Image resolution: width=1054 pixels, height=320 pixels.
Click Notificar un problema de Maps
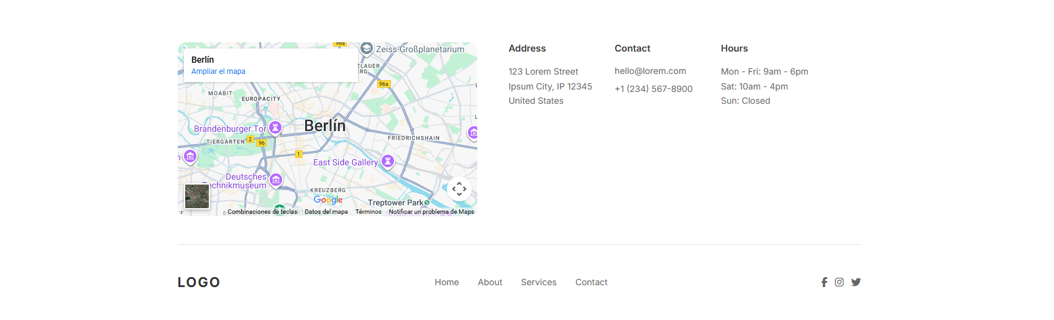pyautogui.click(x=431, y=212)
